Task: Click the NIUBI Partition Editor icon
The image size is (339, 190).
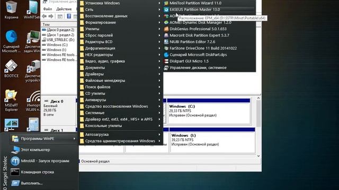Action: click(x=166, y=42)
